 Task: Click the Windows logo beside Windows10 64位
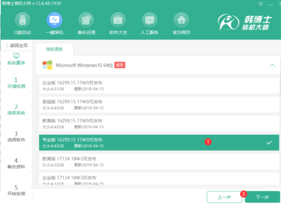(x=47, y=65)
